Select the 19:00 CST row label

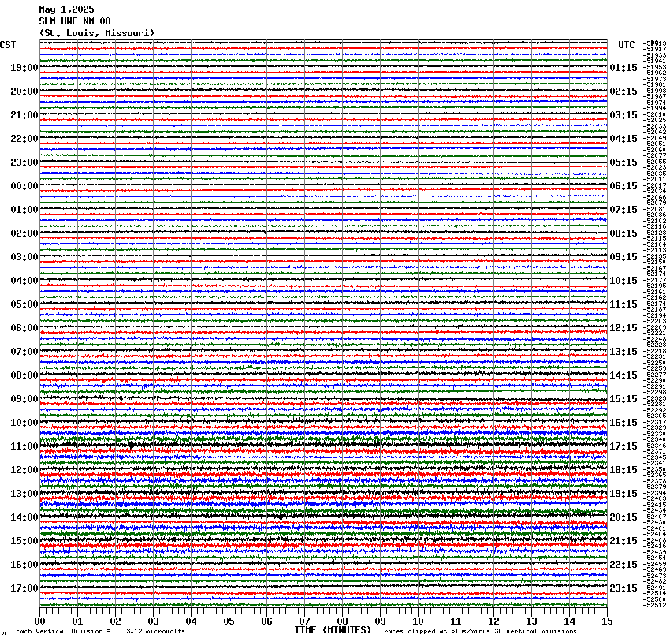point(24,68)
